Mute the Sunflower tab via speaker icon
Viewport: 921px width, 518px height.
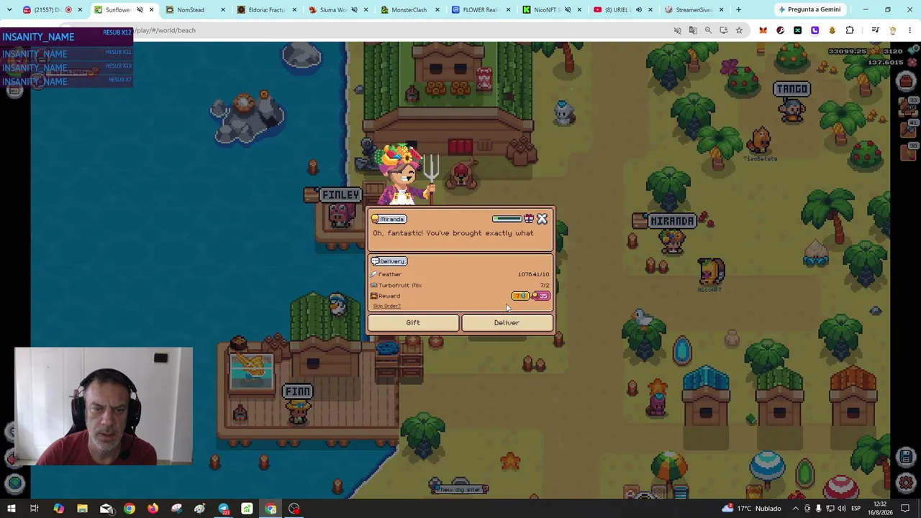coord(140,10)
